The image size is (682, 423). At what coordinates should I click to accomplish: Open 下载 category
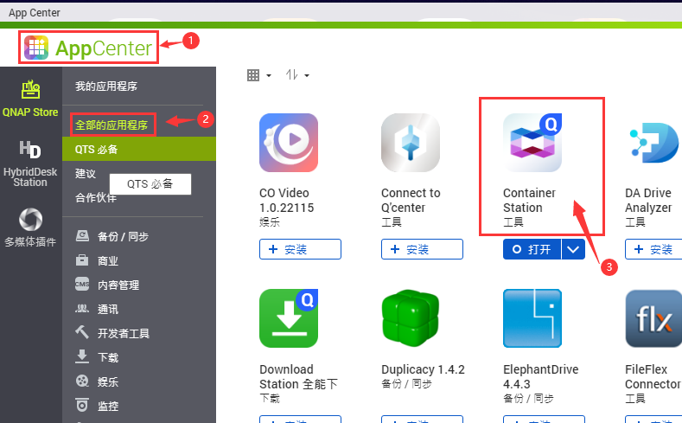point(97,357)
